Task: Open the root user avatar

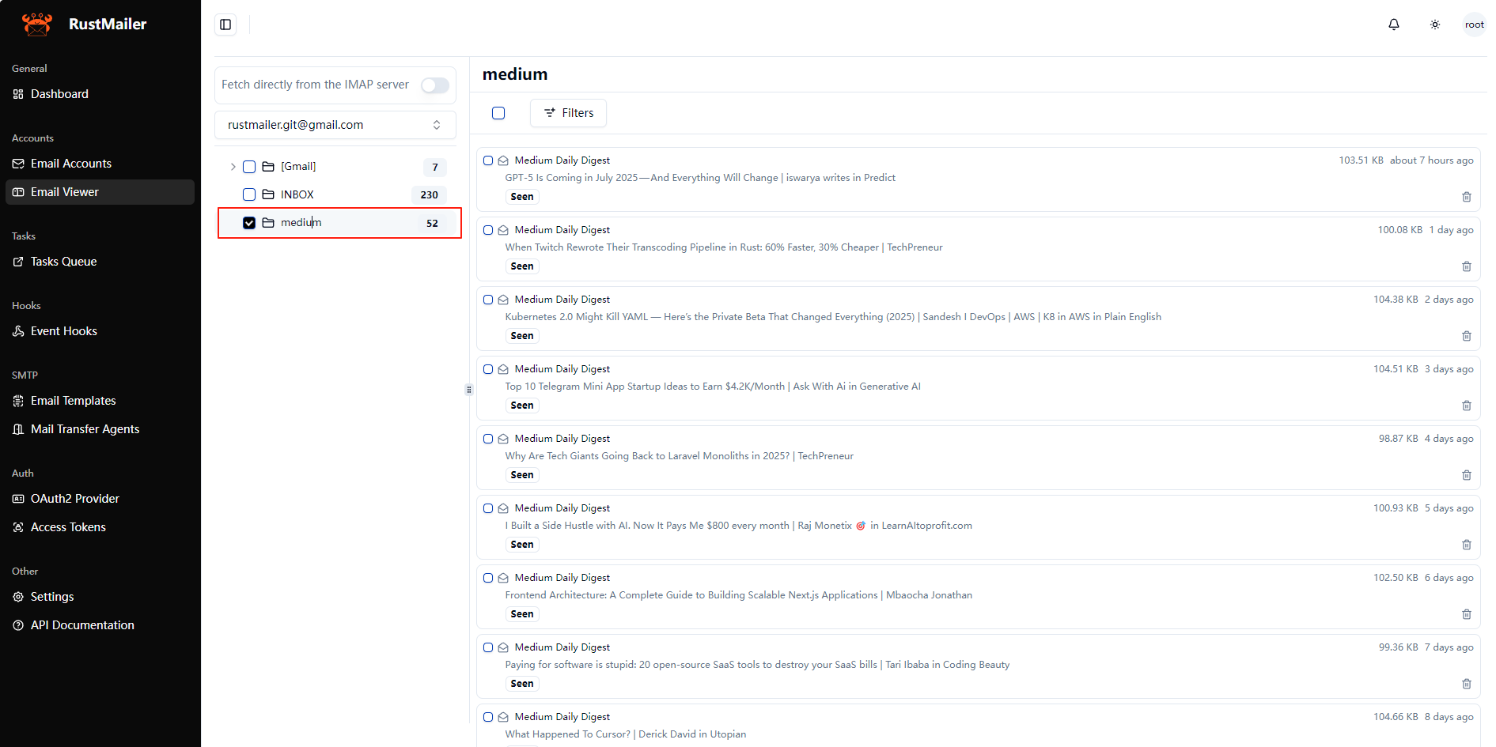Action: tap(1474, 25)
